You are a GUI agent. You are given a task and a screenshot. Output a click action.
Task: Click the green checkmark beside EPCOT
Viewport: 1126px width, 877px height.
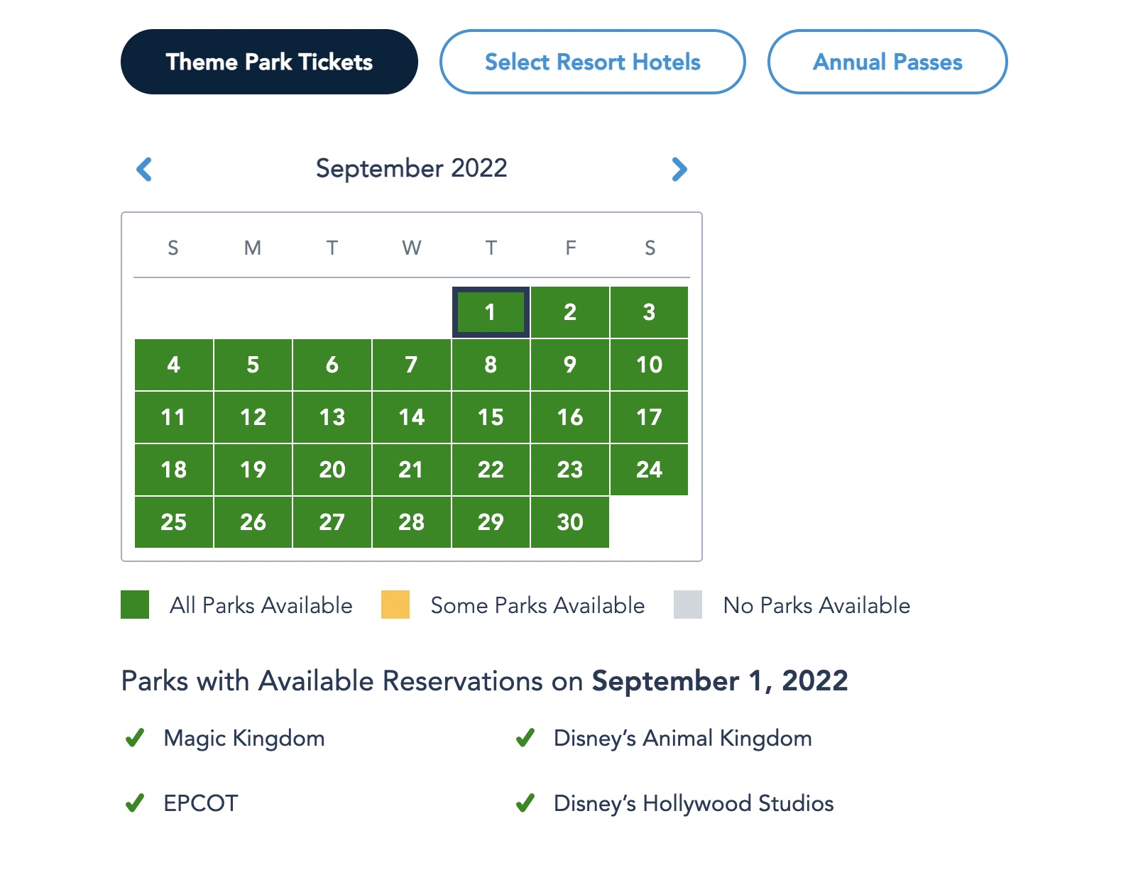click(135, 803)
